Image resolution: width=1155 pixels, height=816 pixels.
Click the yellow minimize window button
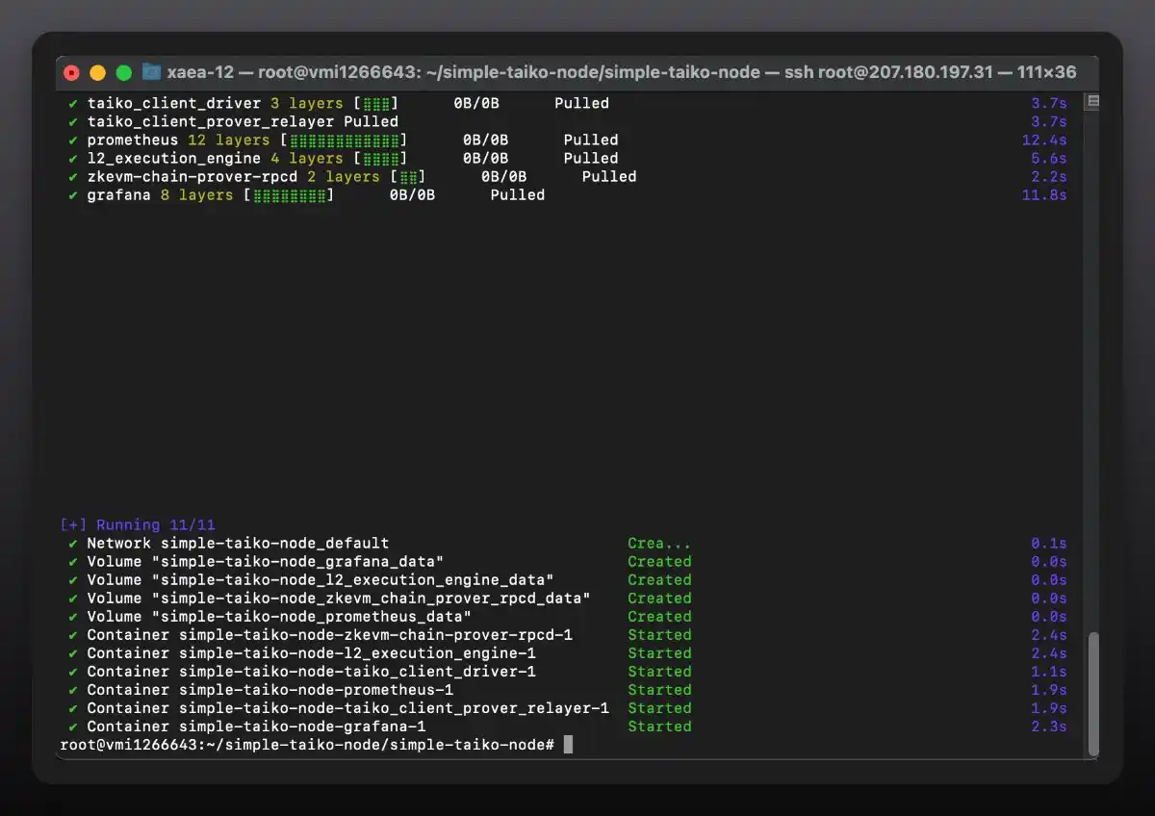(97, 73)
